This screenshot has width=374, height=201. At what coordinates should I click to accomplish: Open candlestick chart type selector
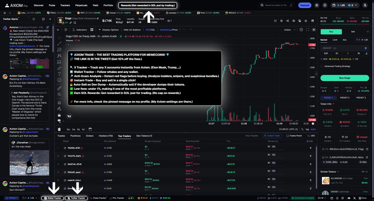tap(66, 30)
